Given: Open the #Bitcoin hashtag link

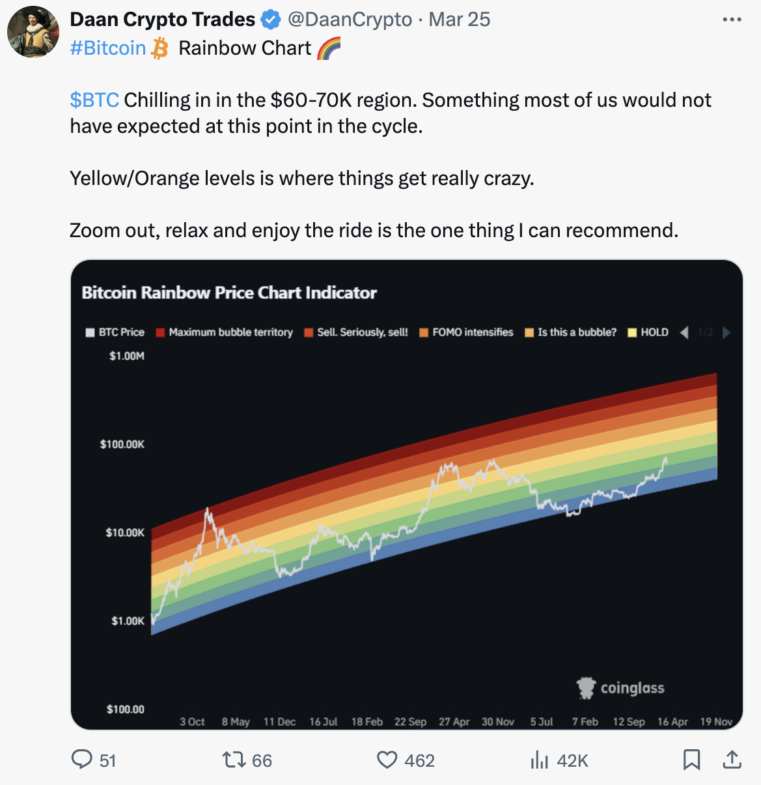Looking at the screenshot, I should [108, 48].
